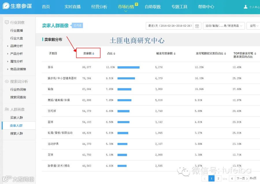This screenshot has height=184, width=260.
Task: Click the 游泳 percentage bar
Action: [x=129, y=67]
